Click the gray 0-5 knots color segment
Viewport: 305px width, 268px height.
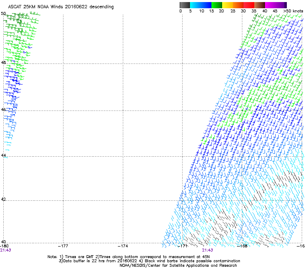[x=185, y=5]
